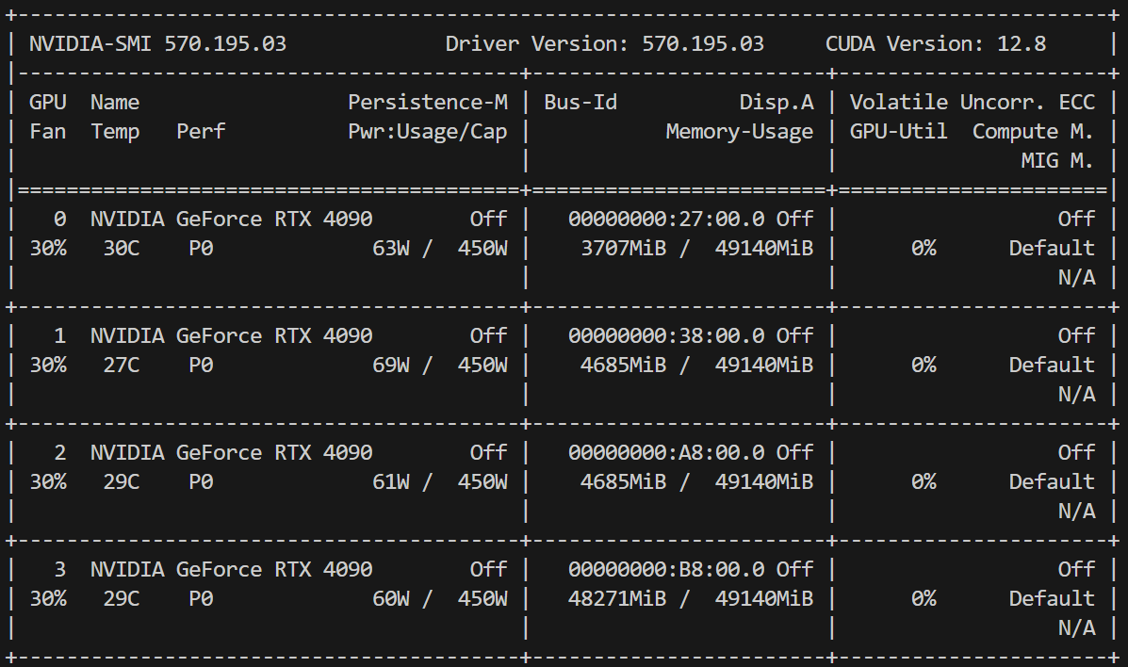Click the '3707MiB' memory usage value

coord(623,248)
